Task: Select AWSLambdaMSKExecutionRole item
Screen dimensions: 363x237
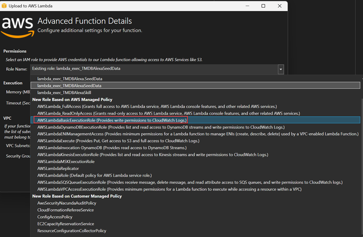Action: (66, 162)
